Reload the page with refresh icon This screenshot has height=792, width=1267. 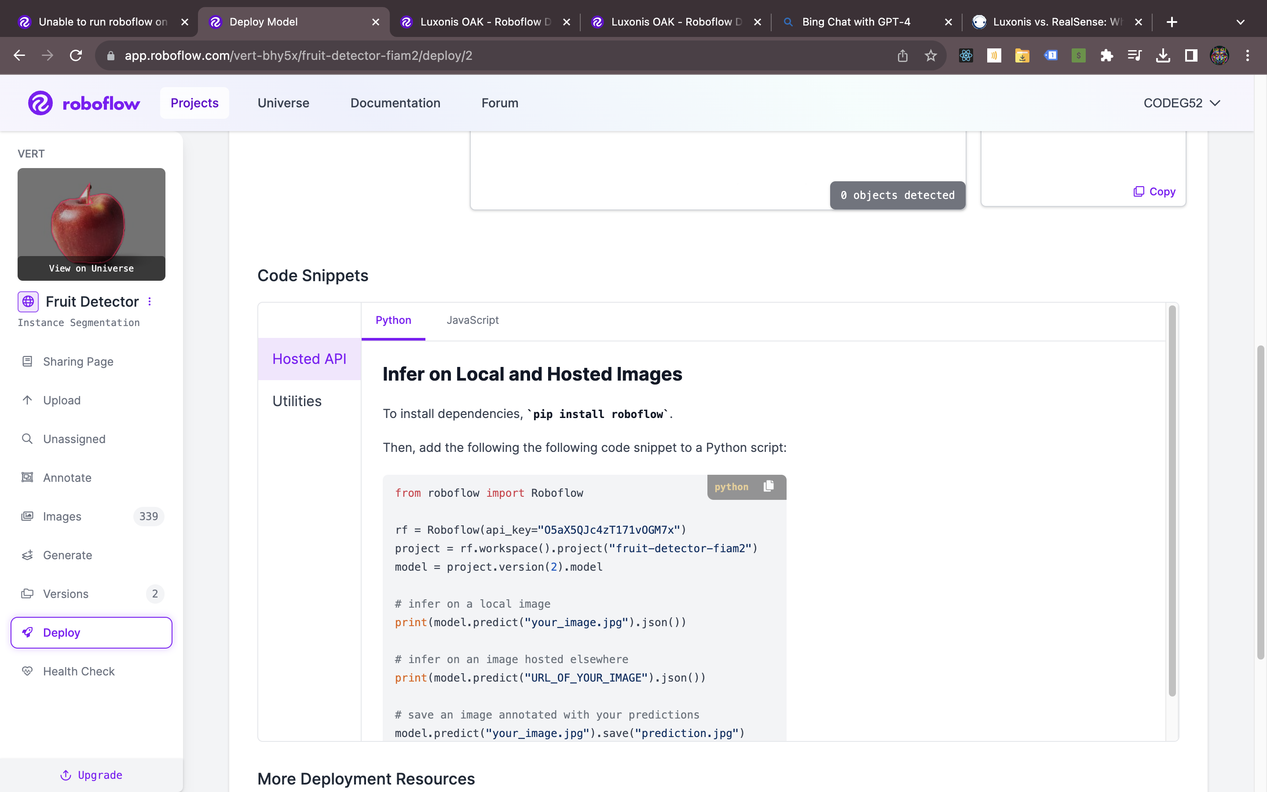click(76, 55)
